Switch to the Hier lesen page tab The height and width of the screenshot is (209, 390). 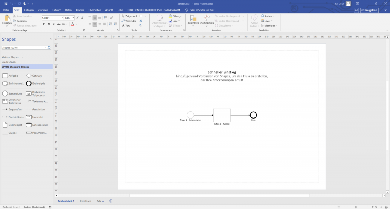(x=85, y=201)
